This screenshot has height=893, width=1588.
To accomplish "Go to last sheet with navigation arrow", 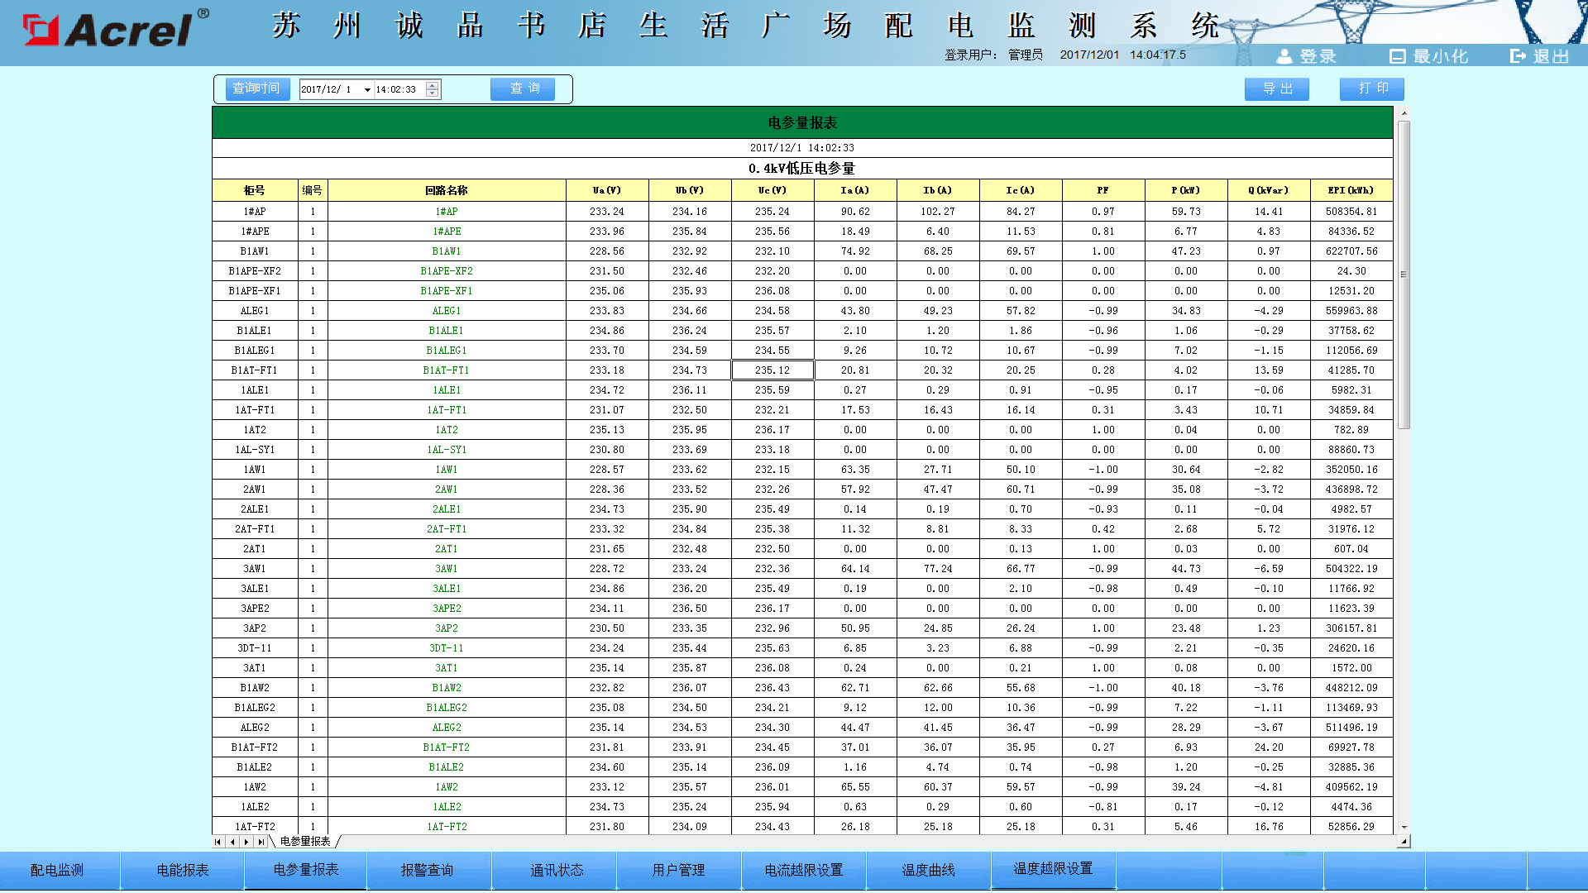I will tap(261, 842).
